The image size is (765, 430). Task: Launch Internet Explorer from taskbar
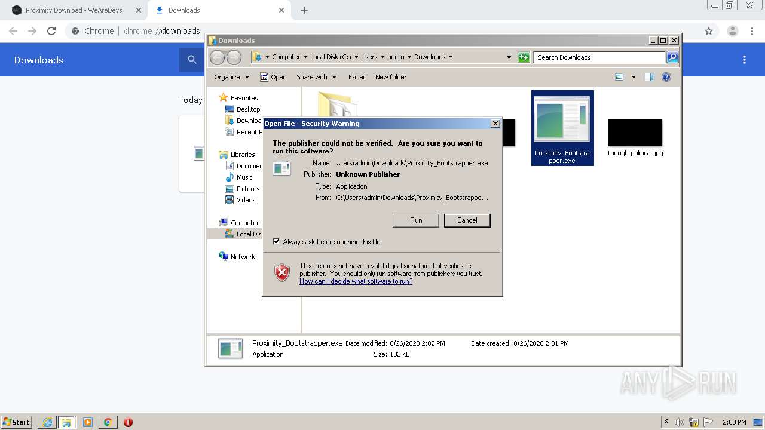[48, 422]
